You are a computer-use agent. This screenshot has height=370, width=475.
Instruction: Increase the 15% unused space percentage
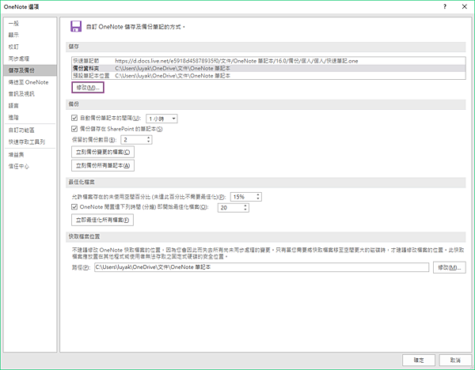258,194
